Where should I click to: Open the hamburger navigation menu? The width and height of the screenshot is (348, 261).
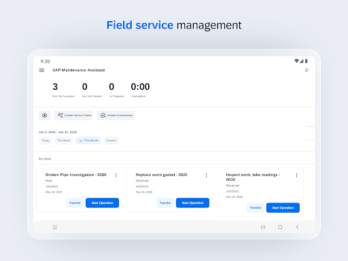pos(41,70)
